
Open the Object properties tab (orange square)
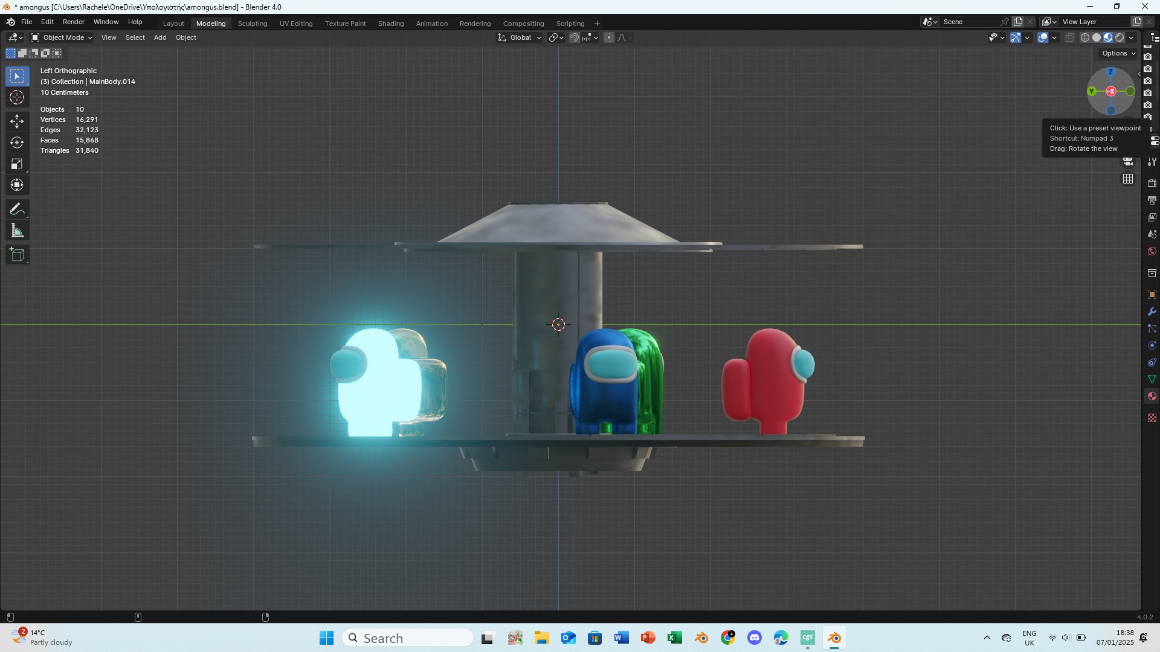tap(1152, 295)
